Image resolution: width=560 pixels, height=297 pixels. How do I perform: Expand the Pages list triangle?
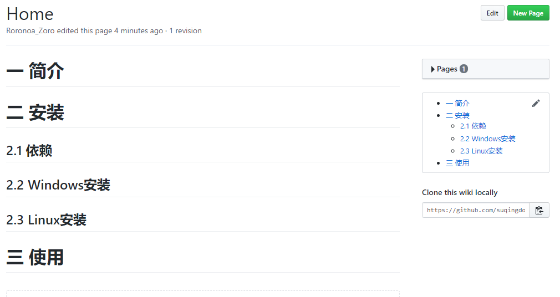433,69
